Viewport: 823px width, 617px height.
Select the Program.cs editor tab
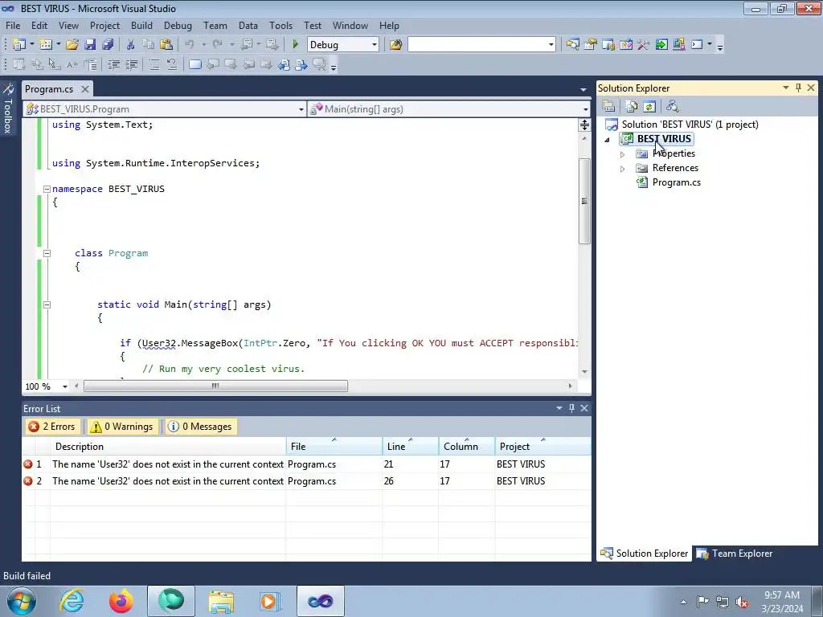(49, 88)
